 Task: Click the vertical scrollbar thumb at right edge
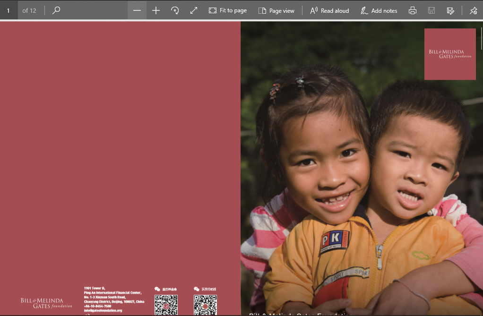[x=482, y=39]
